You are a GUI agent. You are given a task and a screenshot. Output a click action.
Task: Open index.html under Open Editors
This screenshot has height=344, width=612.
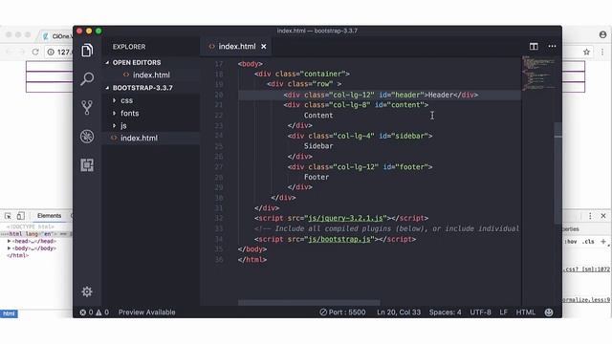[151, 75]
